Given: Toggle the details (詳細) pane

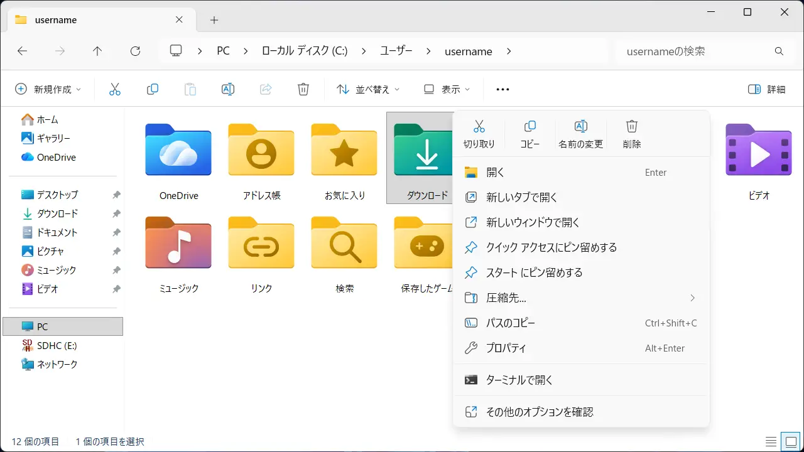Looking at the screenshot, I should [x=767, y=89].
